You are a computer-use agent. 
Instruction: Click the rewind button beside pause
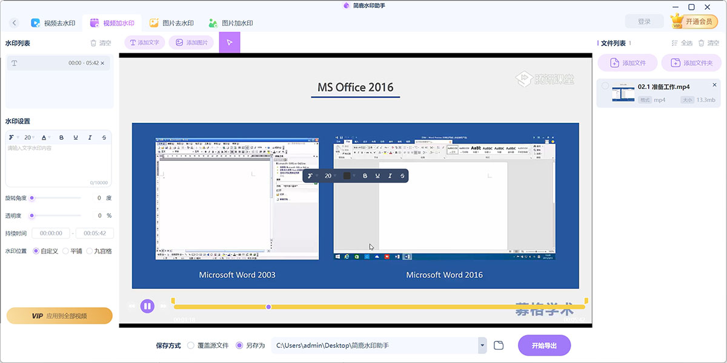(x=131, y=306)
